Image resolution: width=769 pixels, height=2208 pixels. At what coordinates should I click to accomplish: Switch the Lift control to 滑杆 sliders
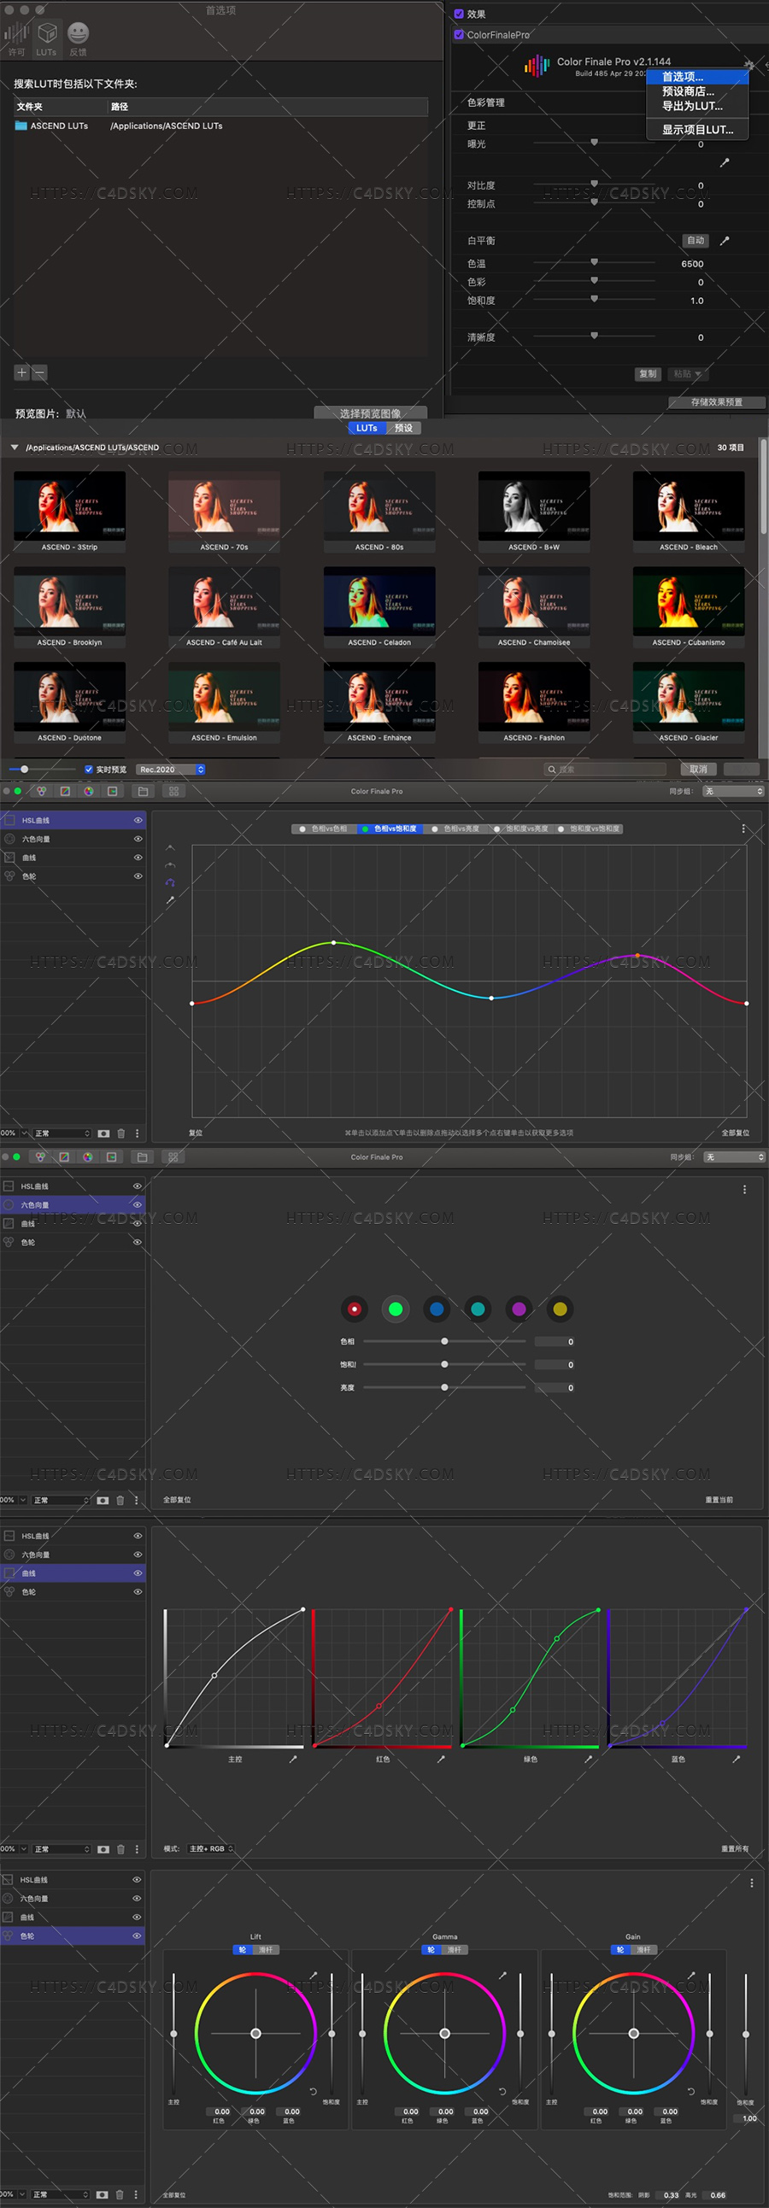[x=266, y=1949]
